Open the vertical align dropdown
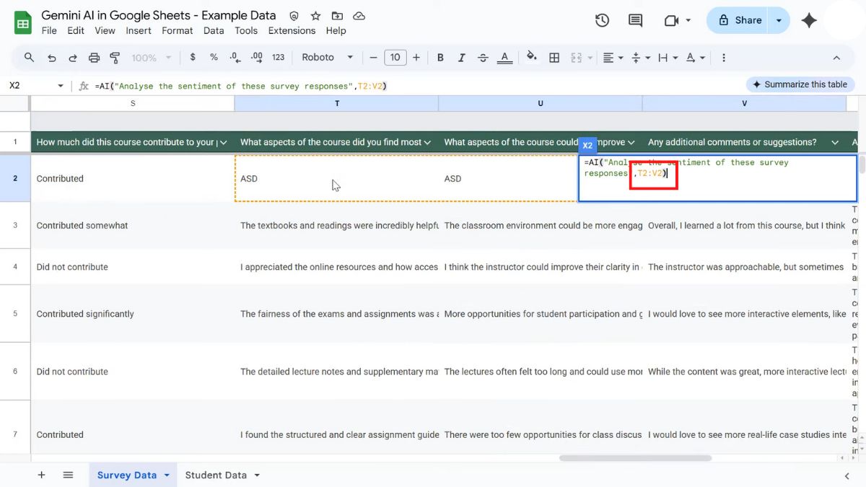Screen dimensions: 866x487 point(639,58)
